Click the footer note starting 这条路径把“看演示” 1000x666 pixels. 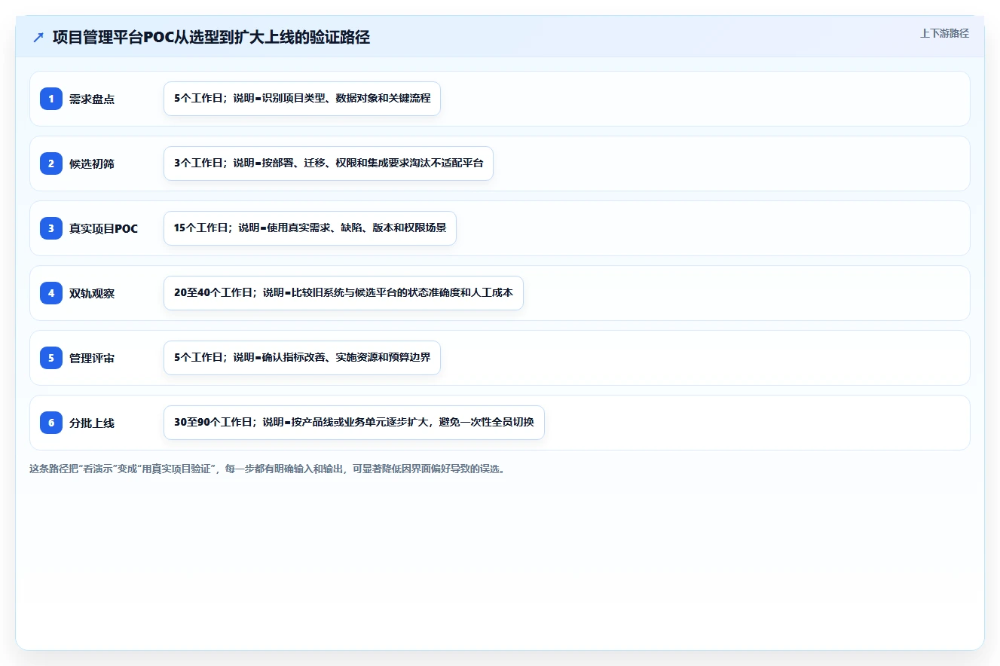267,469
